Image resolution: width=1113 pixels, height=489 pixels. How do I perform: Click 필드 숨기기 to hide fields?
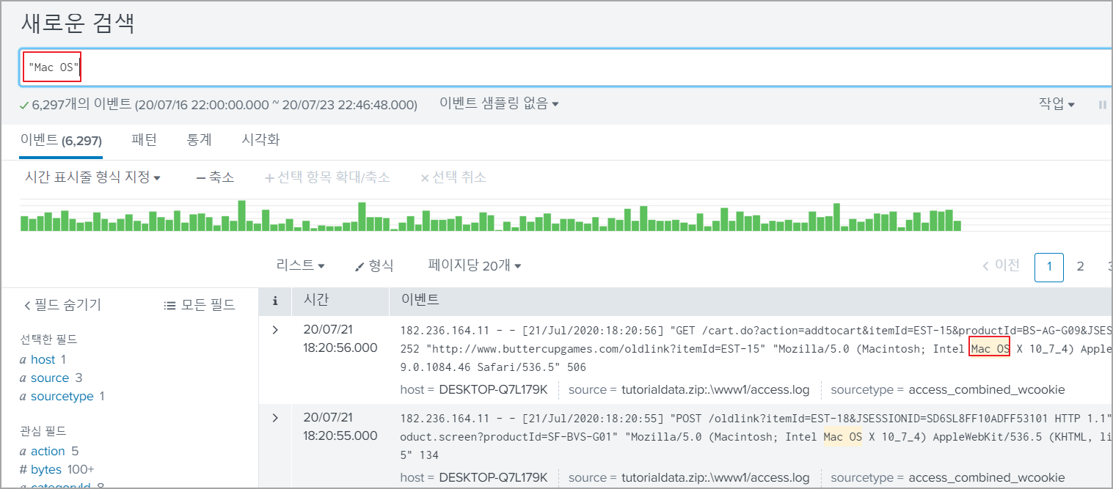click(62, 305)
